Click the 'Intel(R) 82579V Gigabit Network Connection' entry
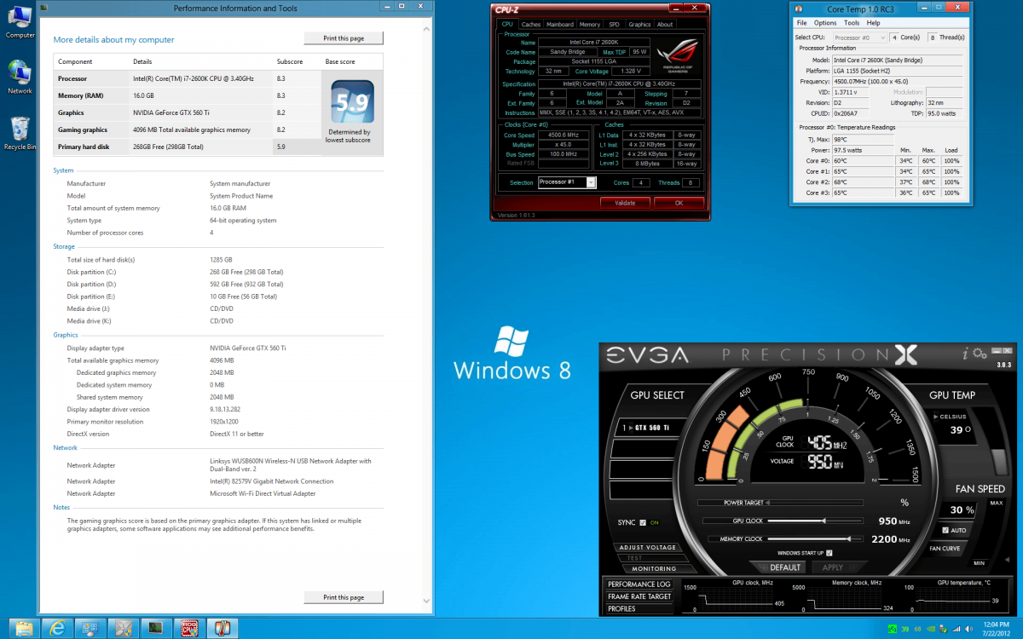 coord(271,481)
